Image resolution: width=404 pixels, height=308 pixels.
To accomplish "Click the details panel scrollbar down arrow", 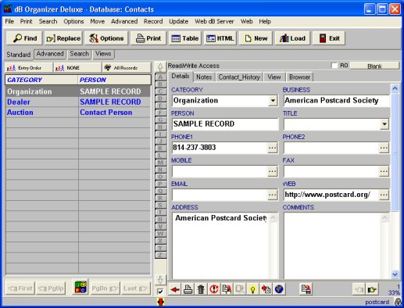I will tap(395, 274).
